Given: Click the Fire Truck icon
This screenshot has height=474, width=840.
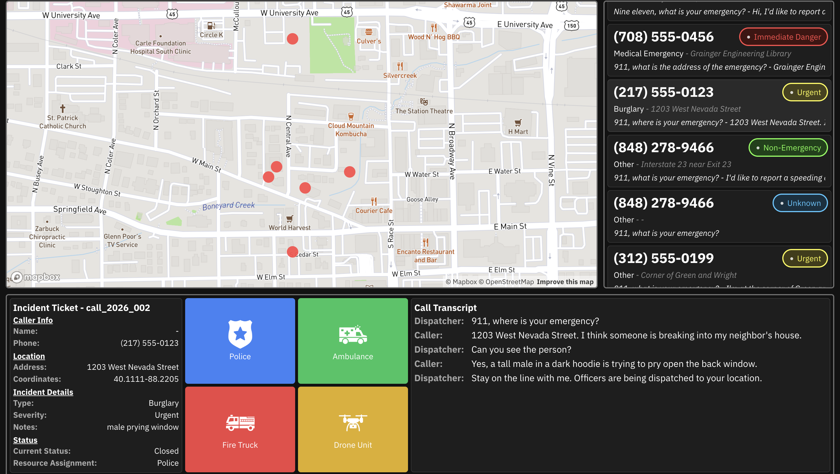Looking at the screenshot, I should coord(240,423).
